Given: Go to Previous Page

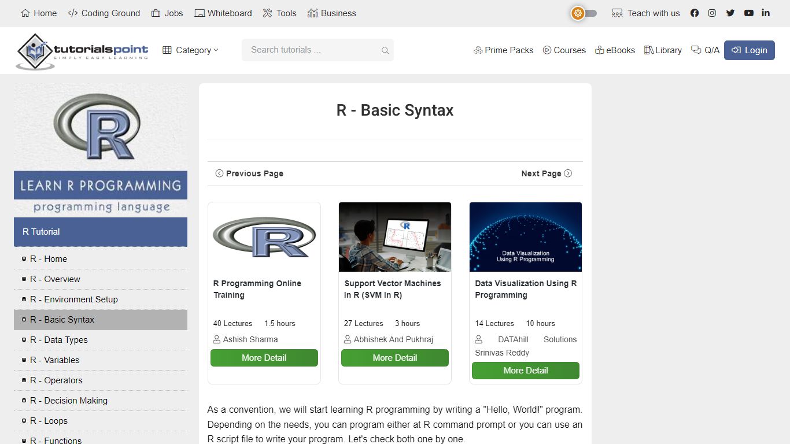Looking at the screenshot, I should [249, 173].
